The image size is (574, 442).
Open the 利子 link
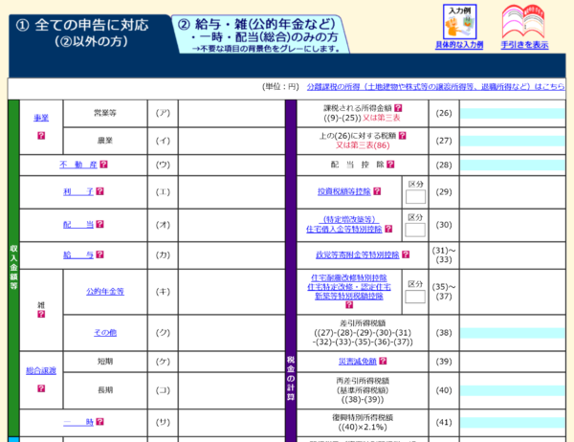78,191
